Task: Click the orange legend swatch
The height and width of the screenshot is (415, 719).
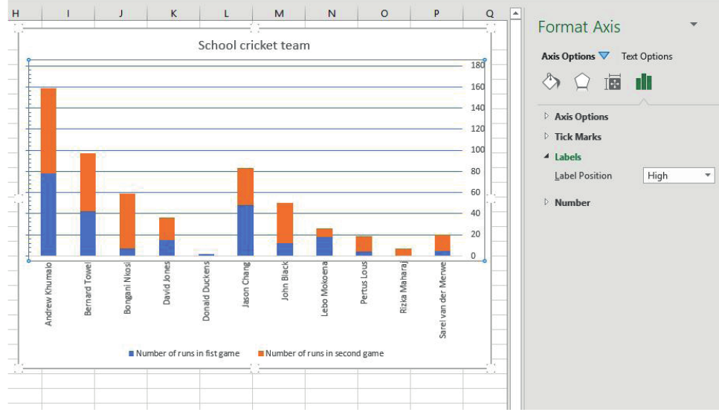Action: [260, 353]
